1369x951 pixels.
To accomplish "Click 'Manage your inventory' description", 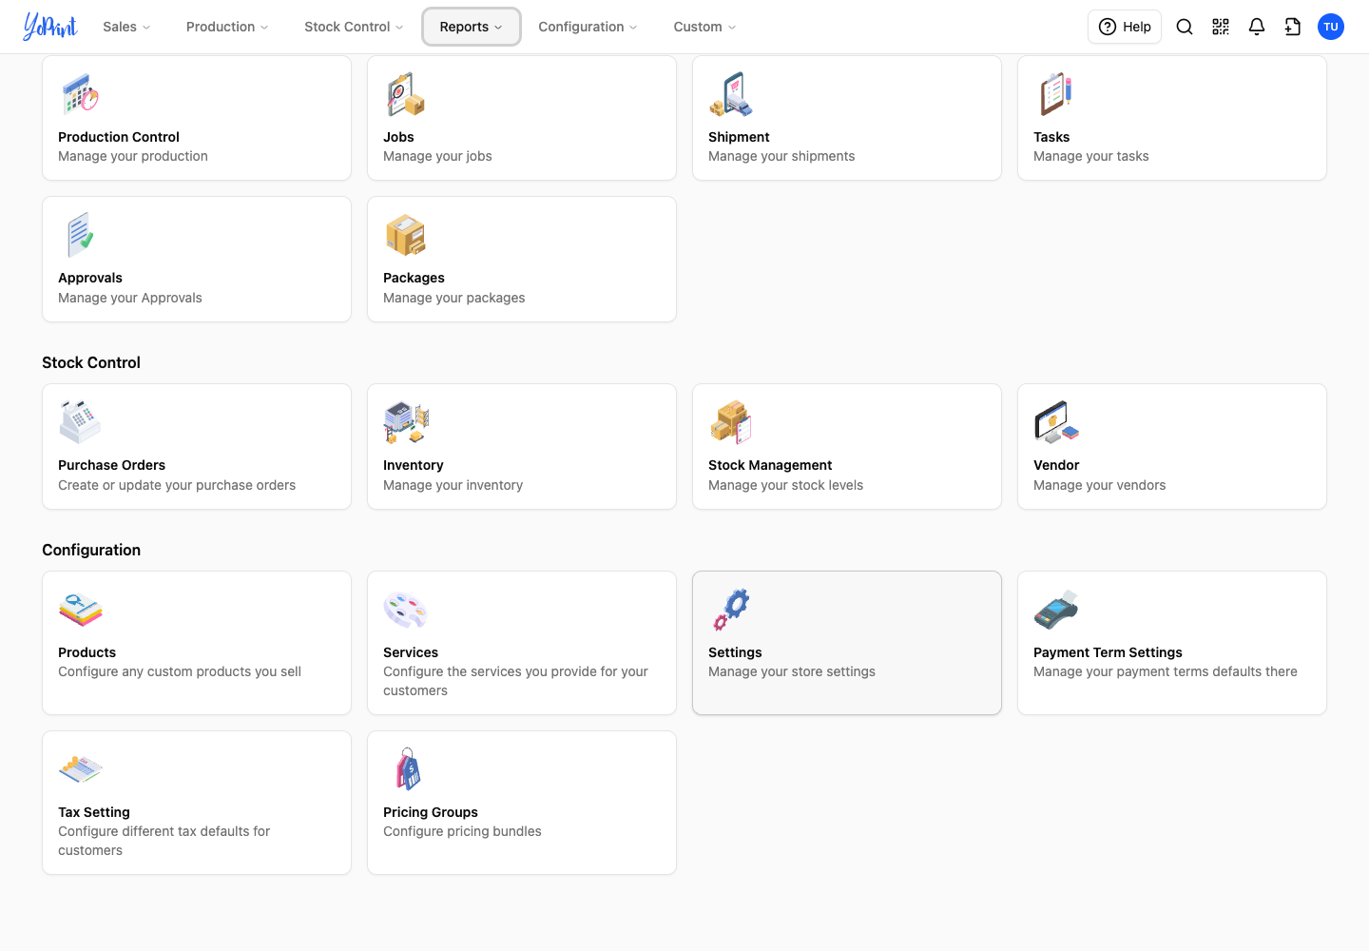I will tap(453, 485).
